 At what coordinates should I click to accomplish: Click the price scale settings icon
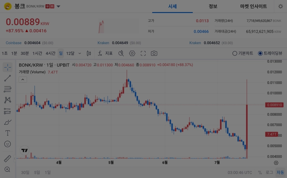click(x=276, y=163)
